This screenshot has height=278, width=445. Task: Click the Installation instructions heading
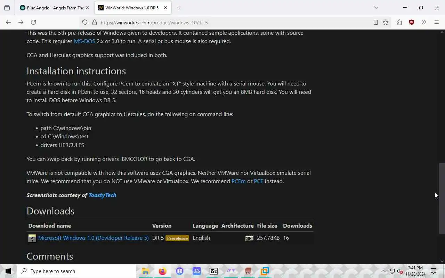click(76, 71)
